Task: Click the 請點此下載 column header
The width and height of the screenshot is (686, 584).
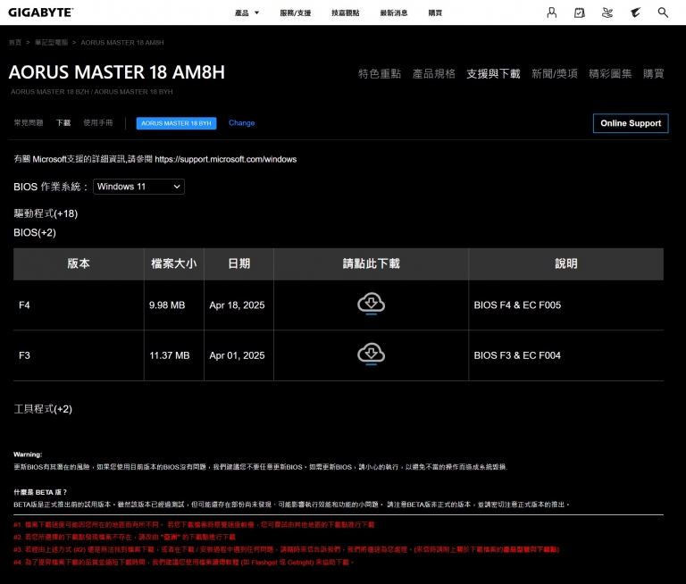Action: (371, 263)
